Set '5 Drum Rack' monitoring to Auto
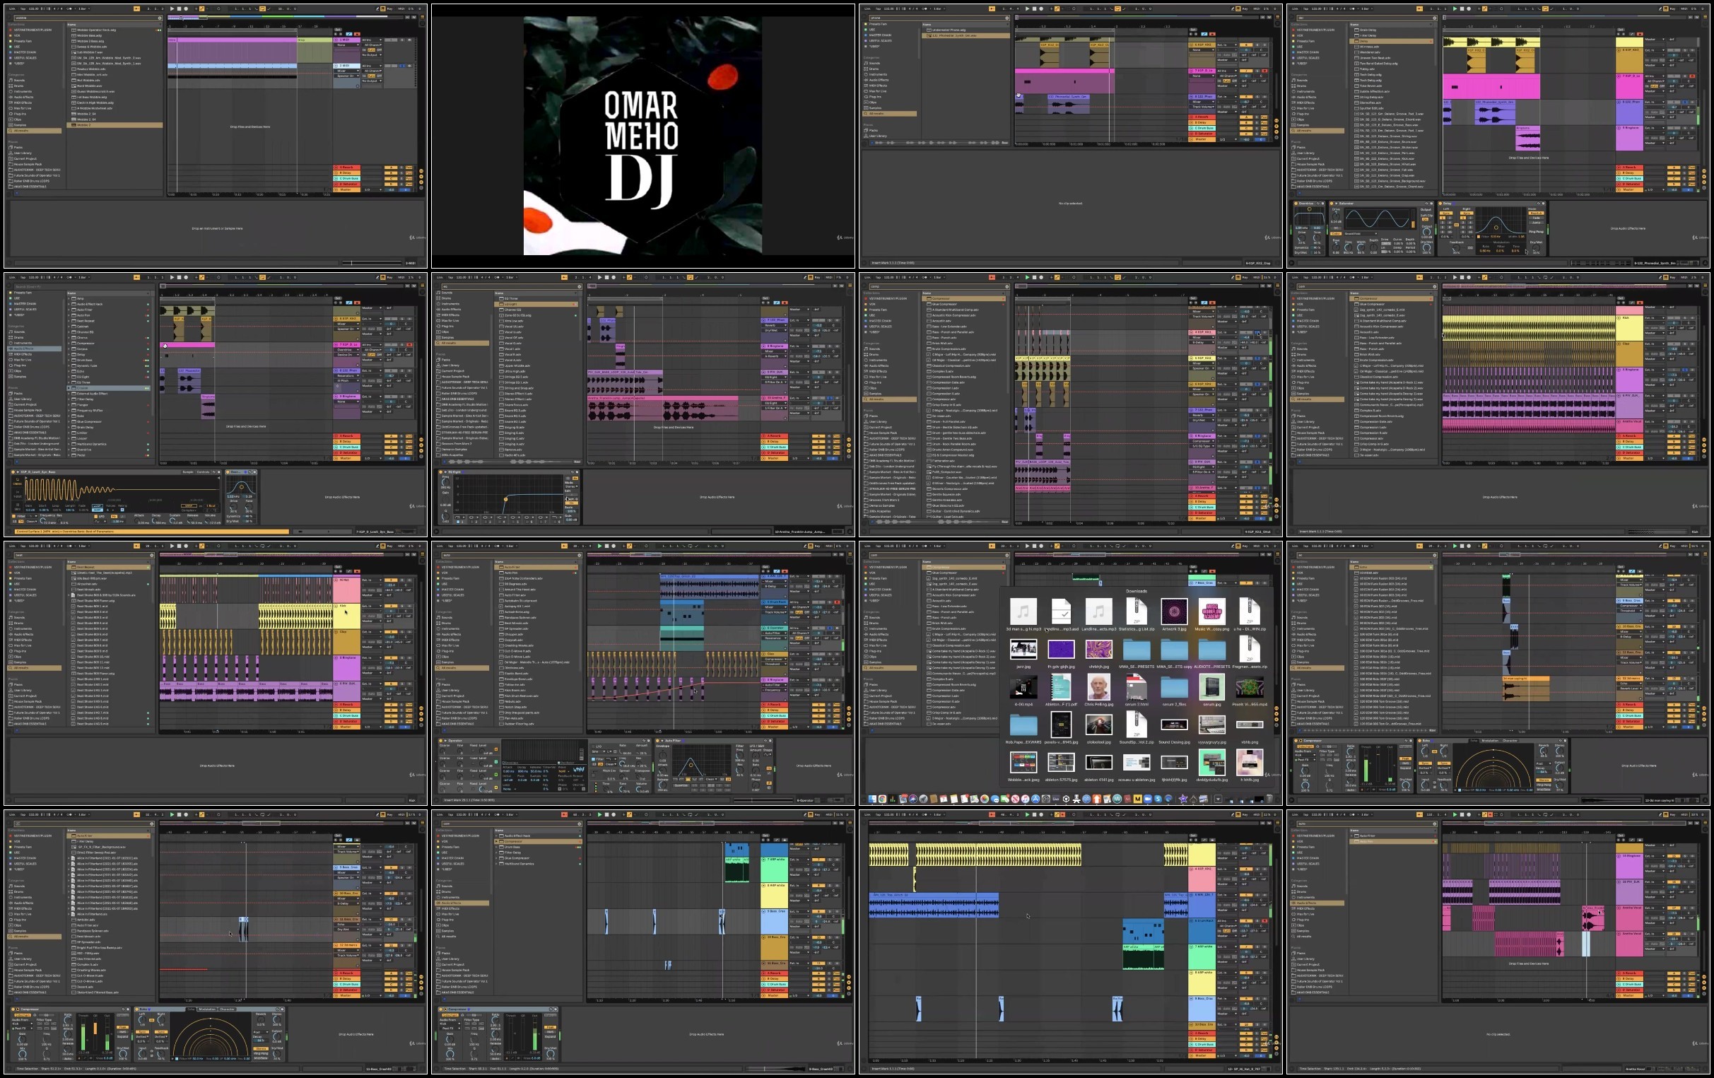Viewport: 1714px width, 1078px height. (x=799, y=612)
